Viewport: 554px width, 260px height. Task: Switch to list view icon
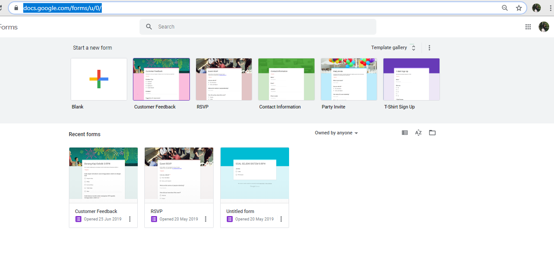405,133
